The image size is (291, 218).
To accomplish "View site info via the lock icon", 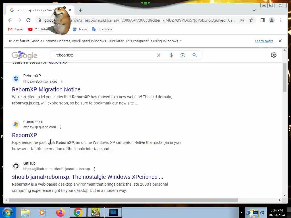I will pos(40,20).
